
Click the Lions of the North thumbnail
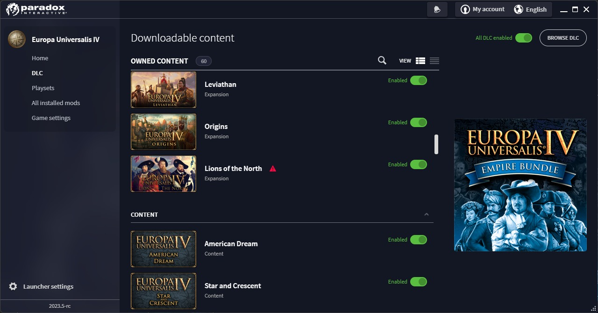pyautogui.click(x=164, y=174)
